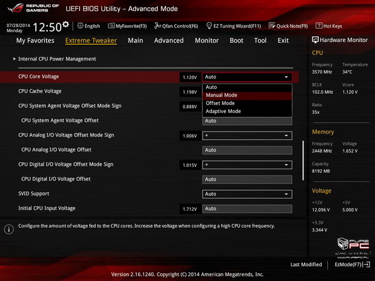Click the +3.3V reading 3.344 V
Image resolution: width=375 pixels, height=281 pixels.
[x=319, y=230]
